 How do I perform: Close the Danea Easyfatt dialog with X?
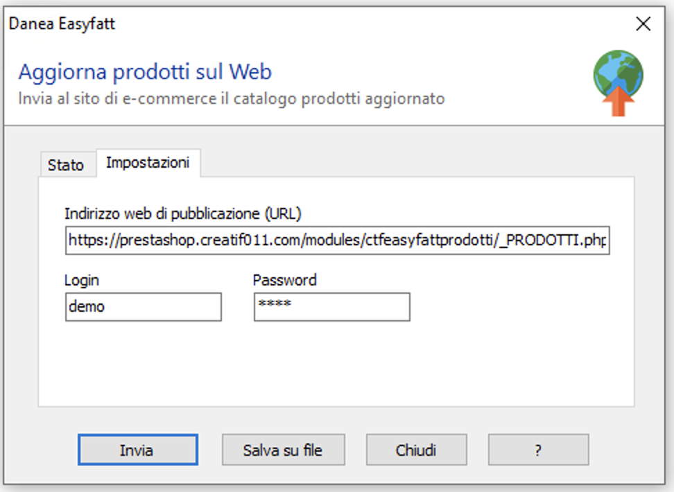[x=643, y=24]
